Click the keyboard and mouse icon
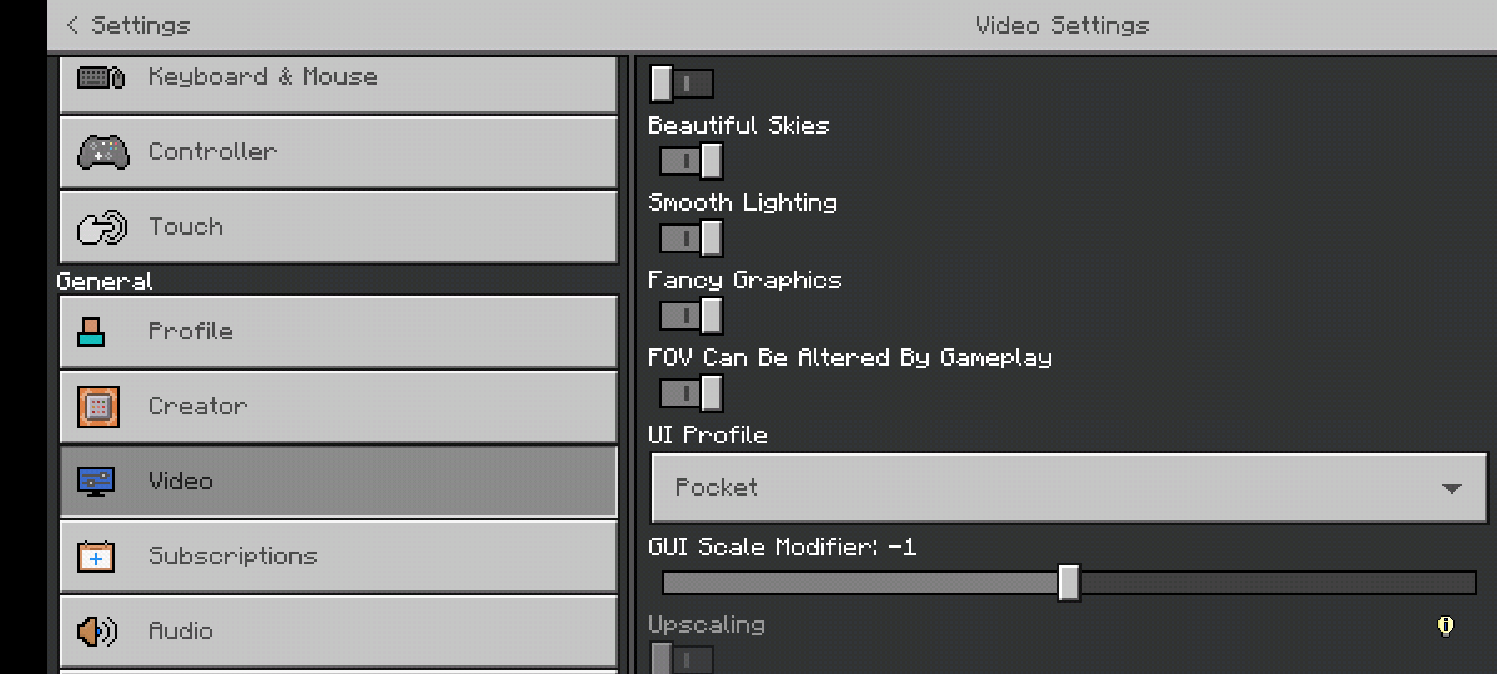This screenshot has width=1497, height=674. coord(101,77)
